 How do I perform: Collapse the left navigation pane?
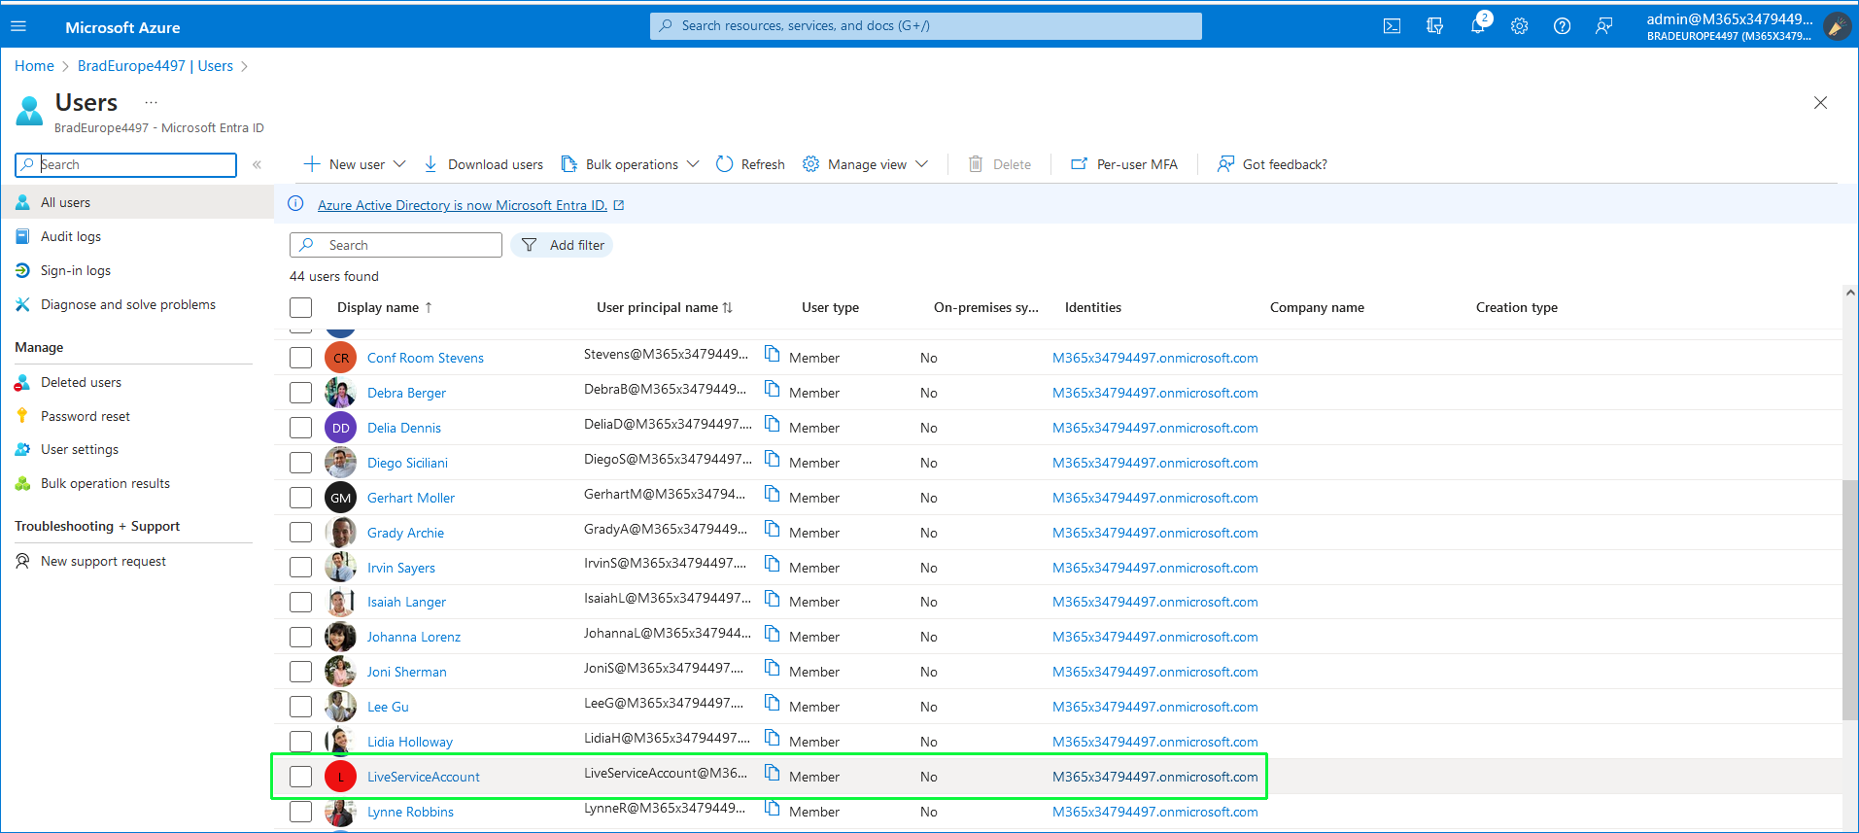pyautogui.click(x=257, y=164)
